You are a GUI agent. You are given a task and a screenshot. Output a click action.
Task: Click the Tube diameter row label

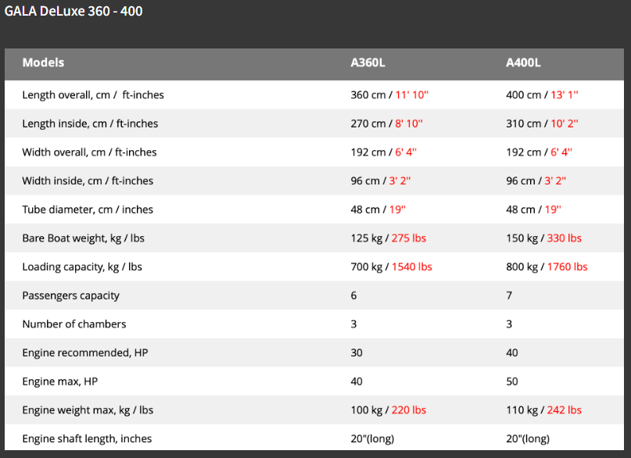click(88, 209)
